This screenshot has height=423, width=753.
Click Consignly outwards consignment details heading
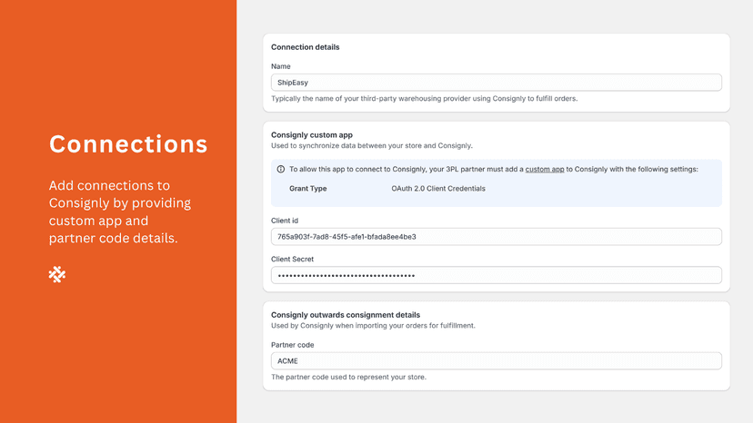[346, 315]
